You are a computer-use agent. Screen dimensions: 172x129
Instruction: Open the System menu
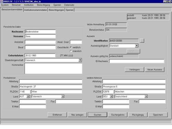tap(5, 5)
